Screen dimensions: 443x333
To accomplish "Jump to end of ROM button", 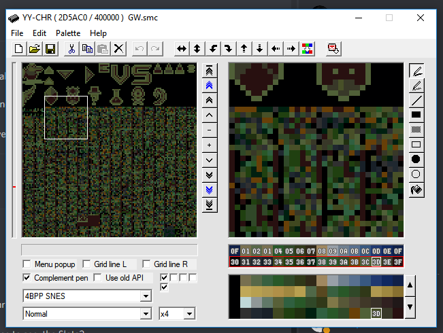I will [210, 205].
